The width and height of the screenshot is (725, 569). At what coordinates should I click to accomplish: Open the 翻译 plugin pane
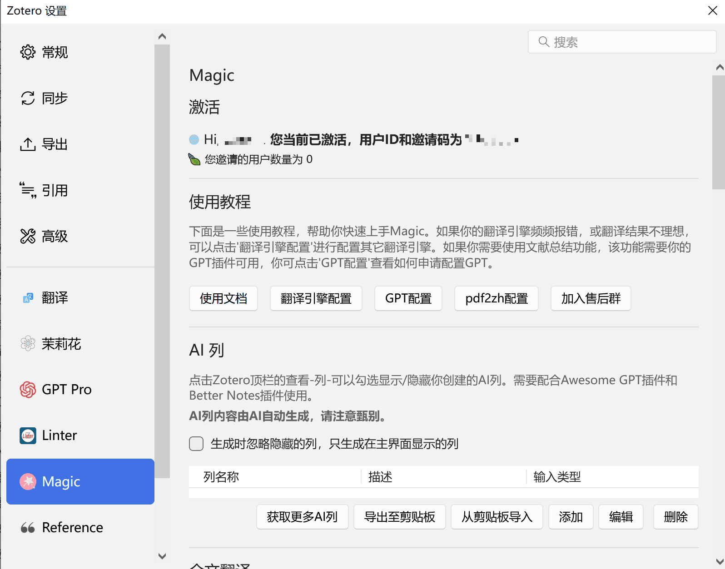(80, 298)
